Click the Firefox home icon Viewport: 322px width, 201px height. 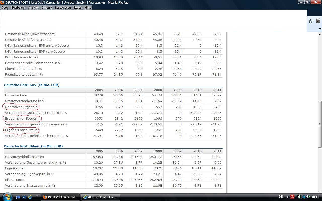(311, 21)
